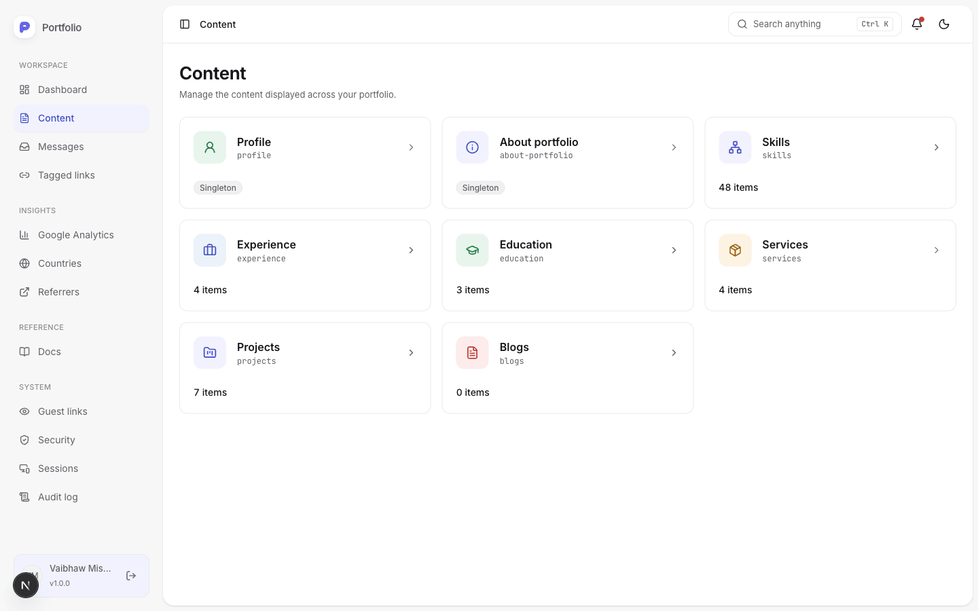Image resolution: width=978 pixels, height=611 pixels.
Task: Click the Vaibhaw Mis... user name
Action: click(x=80, y=568)
